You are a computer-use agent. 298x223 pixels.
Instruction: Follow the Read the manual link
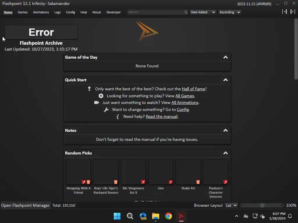coord(162,117)
